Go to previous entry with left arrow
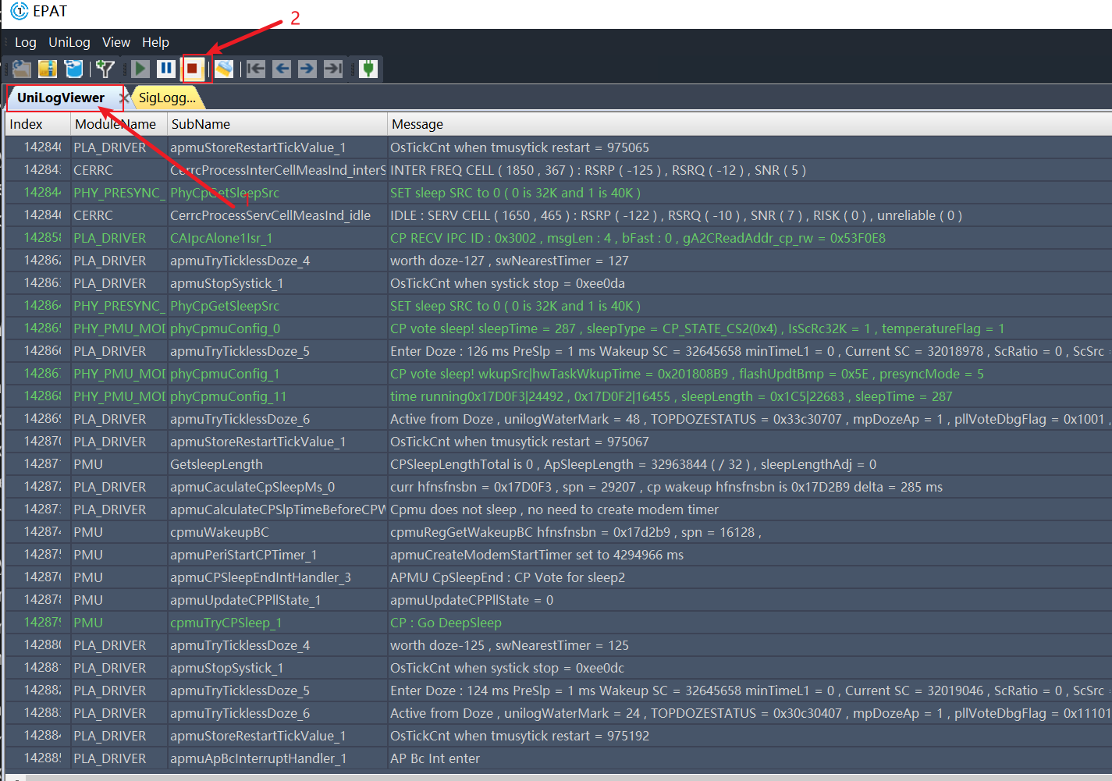 282,69
